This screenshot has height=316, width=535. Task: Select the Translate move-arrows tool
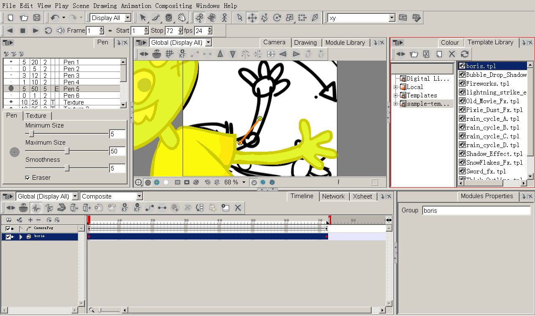click(252, 18)
